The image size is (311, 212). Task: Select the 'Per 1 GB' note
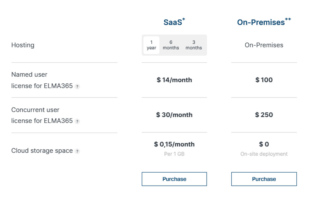(174, 154)
